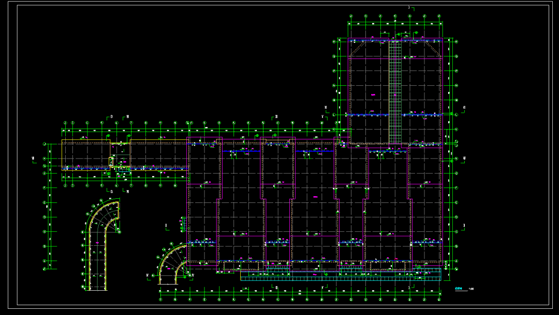Image resolution: width=559 pixels, height=315 pixels.
Task: Select the quarter-circle curved ramp next to main plan
Action: click(172, 264)
